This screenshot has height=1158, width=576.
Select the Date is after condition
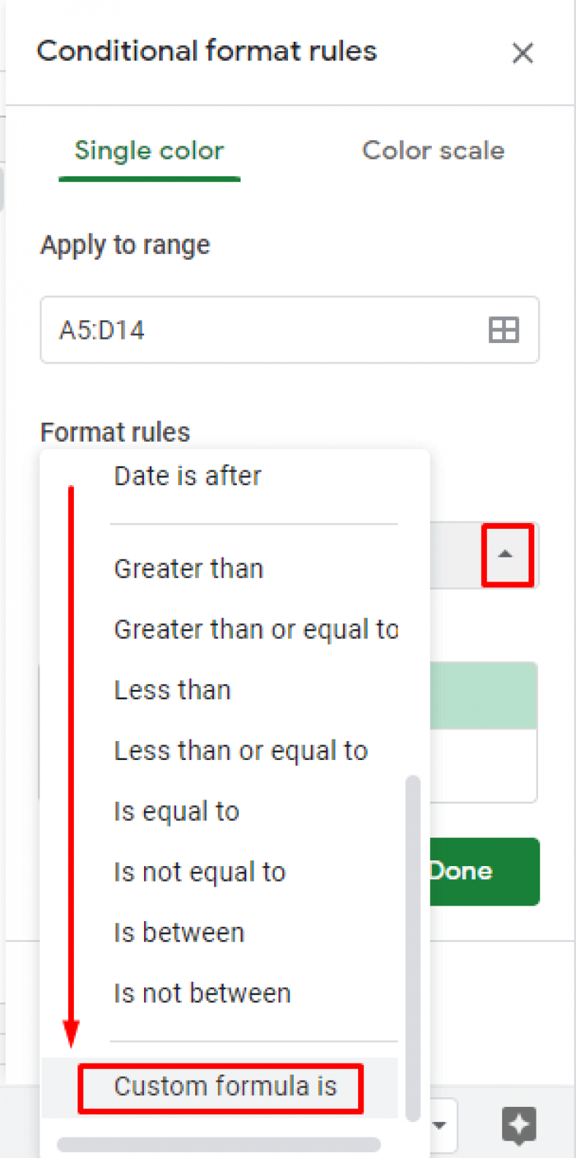(187, 475)
